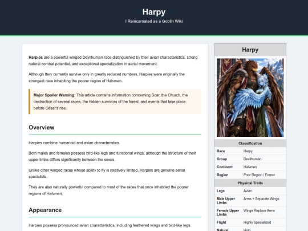
Task: Click the Continent label in infobox
Action: [x=225, y=167]
